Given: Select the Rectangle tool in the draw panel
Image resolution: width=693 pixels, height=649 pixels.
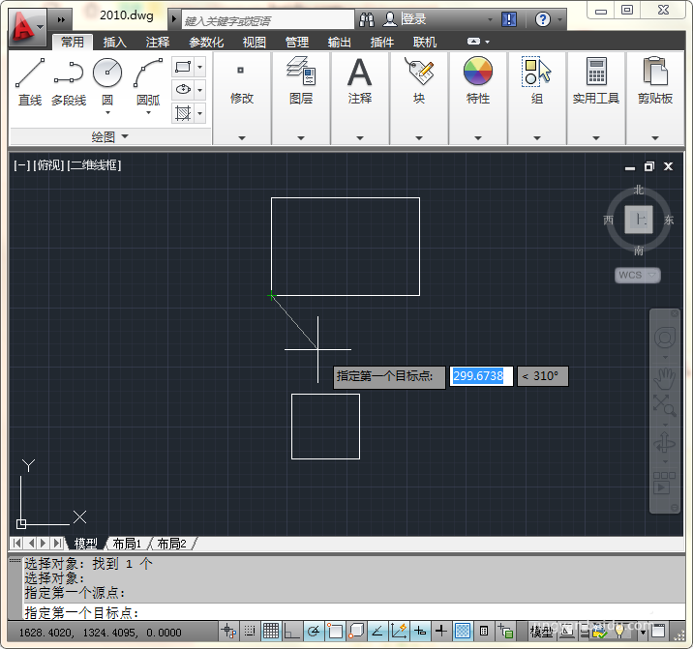Looking at the screenshot, I should [x=183, y=67].
